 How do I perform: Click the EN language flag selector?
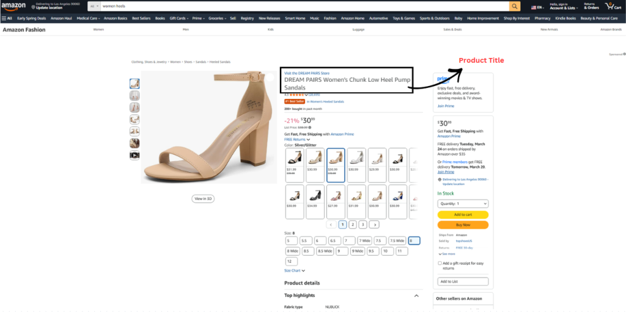[x=537, y=7]
